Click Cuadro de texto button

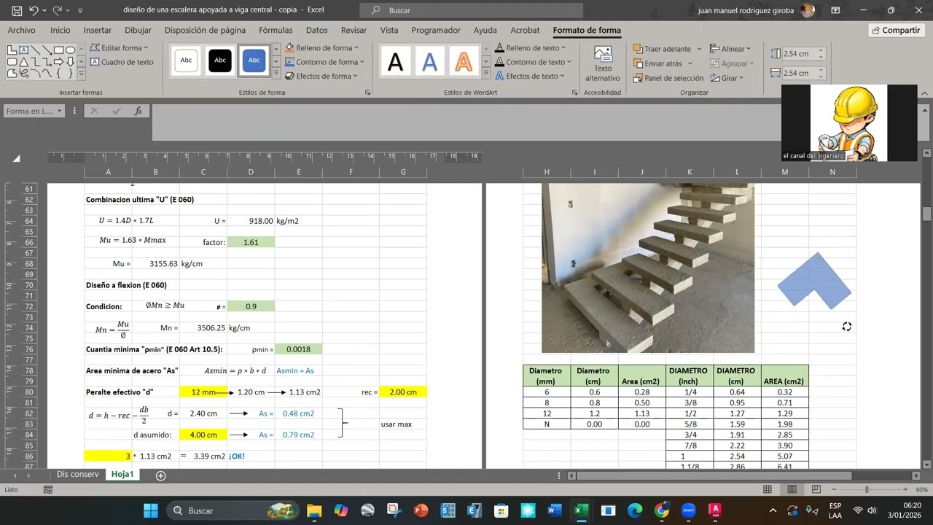coord(122,62)
